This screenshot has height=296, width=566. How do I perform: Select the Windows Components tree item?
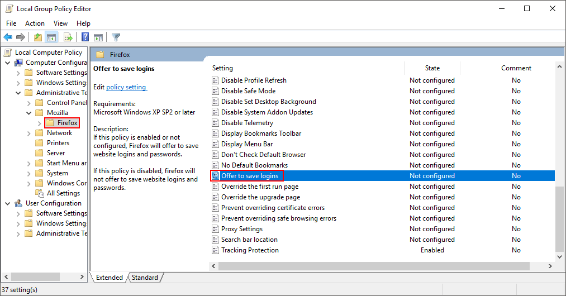pyautogui.click(x=66, y=183)
